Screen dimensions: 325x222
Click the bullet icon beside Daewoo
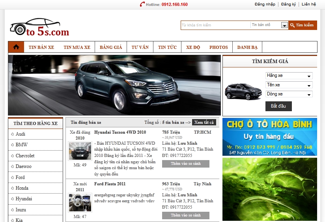point(13,166)
